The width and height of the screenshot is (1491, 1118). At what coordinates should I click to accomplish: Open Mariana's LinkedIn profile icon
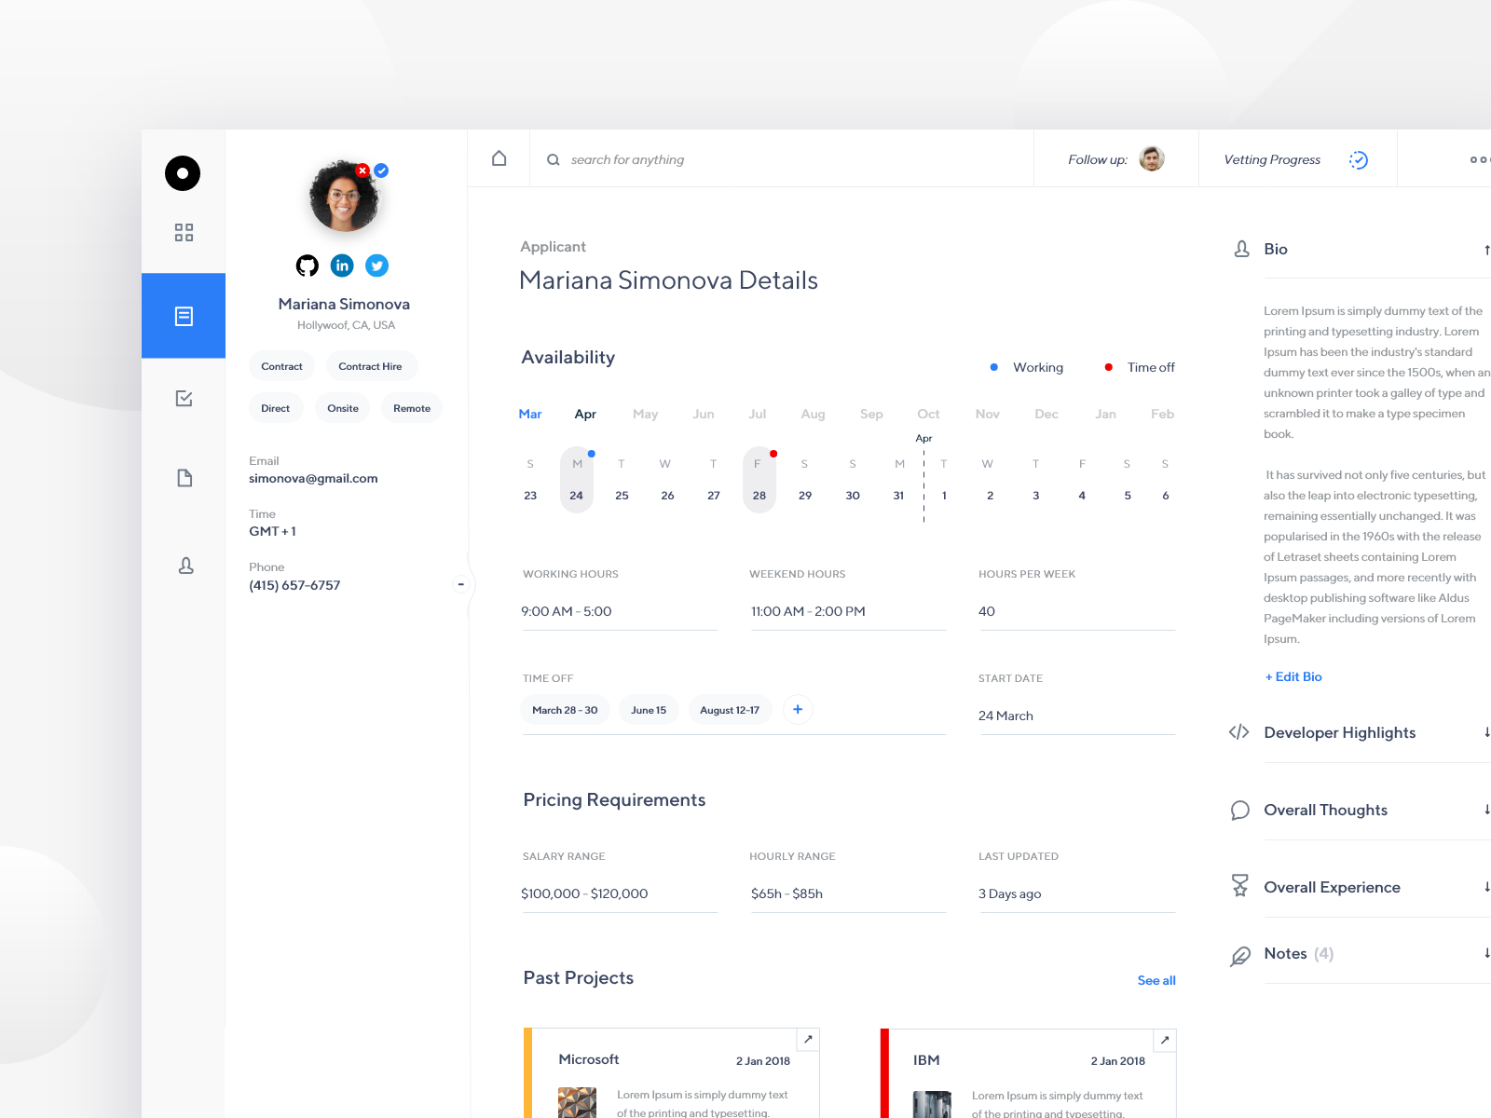pos(342,266)
